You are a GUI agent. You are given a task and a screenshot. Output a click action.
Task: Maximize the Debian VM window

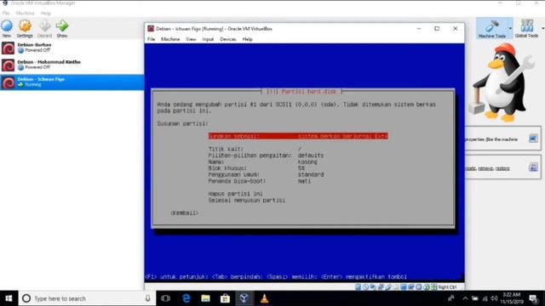pos(437,28)
